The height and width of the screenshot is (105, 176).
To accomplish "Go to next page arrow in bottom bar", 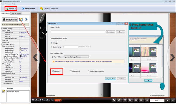I will pos(167,100).
